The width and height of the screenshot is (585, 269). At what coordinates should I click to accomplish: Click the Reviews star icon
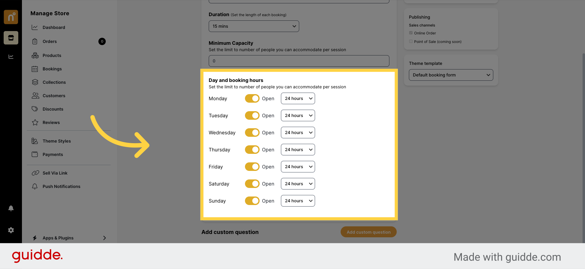coord(35,122)
